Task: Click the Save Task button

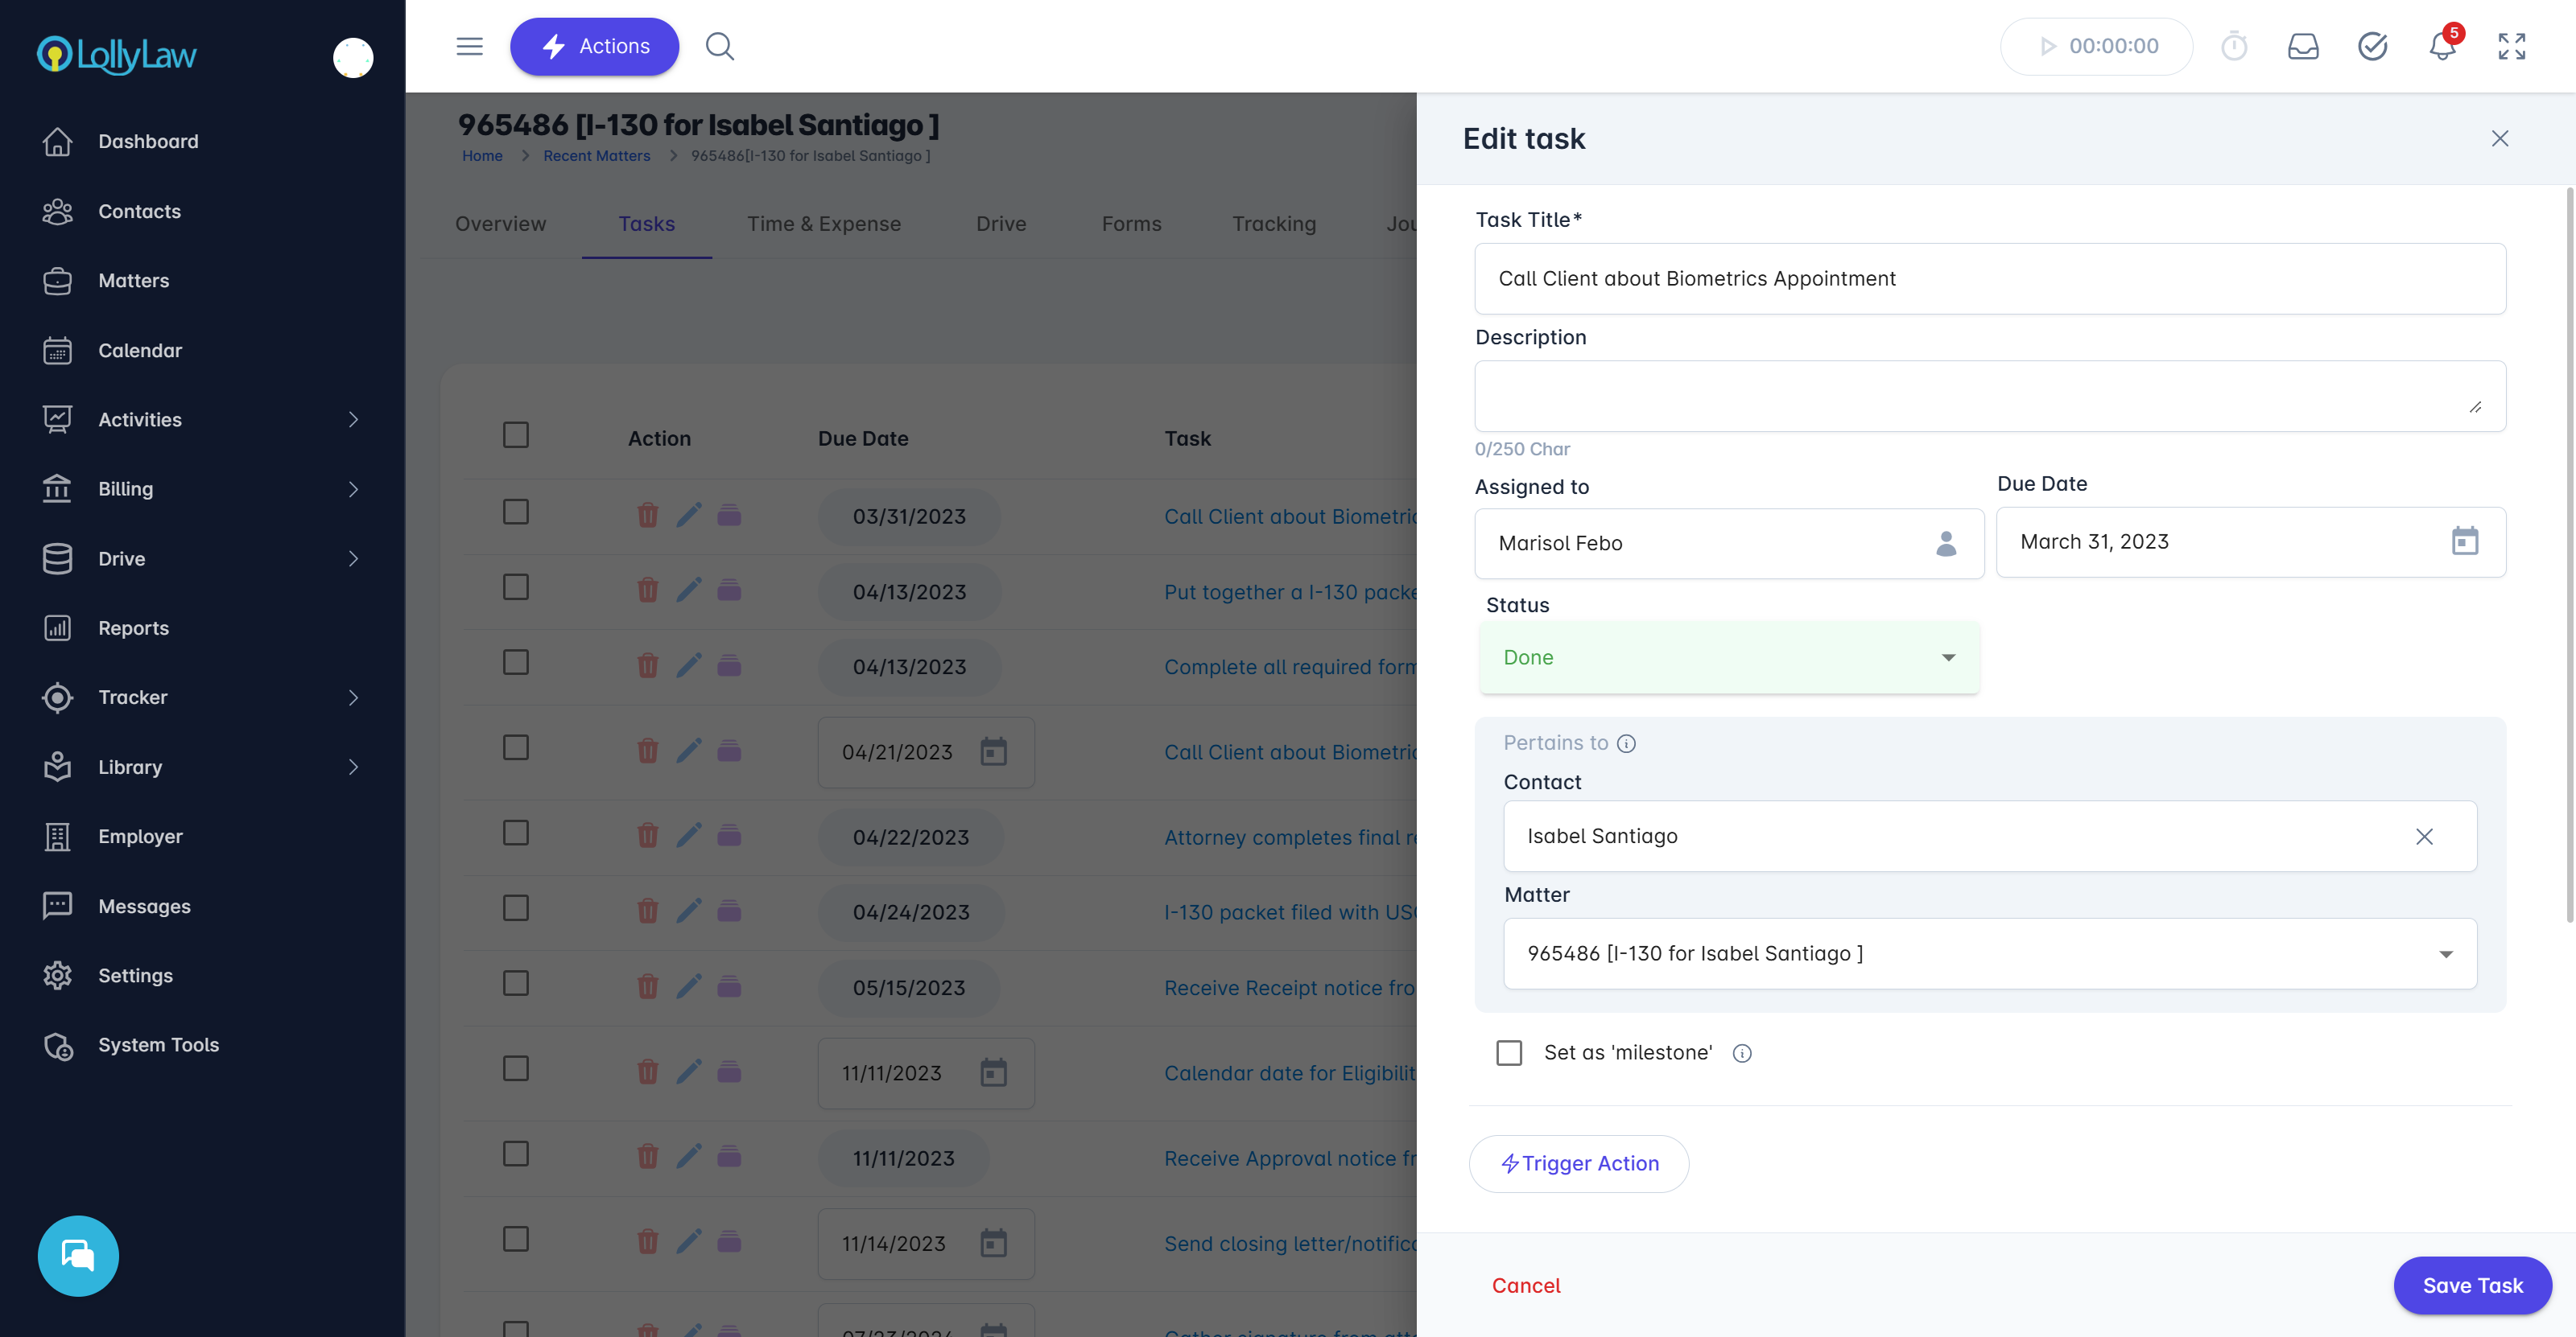Action: tap(2471, 1285)
